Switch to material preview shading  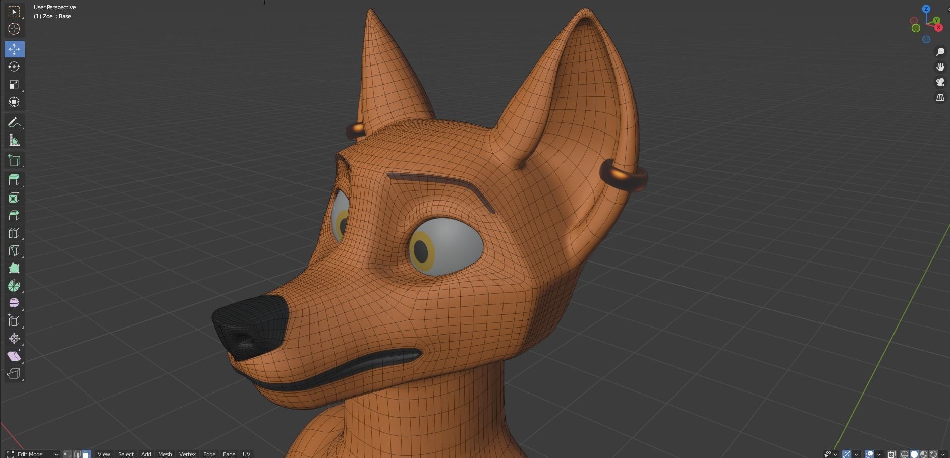924,454
